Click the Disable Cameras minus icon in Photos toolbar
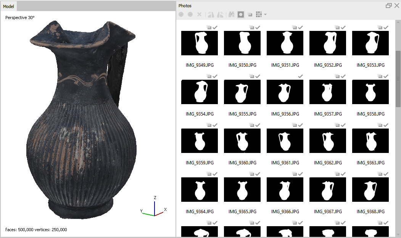The image size is (401, 238). pos(190,14)
